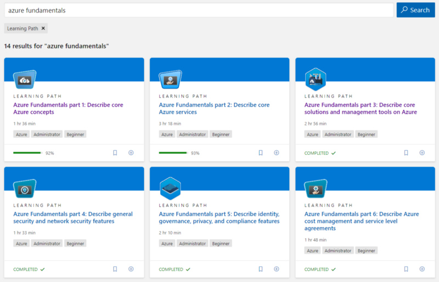Click the Beginner tag on part 6 card
The height and width of the screenshot is (282, 439).
367,251
